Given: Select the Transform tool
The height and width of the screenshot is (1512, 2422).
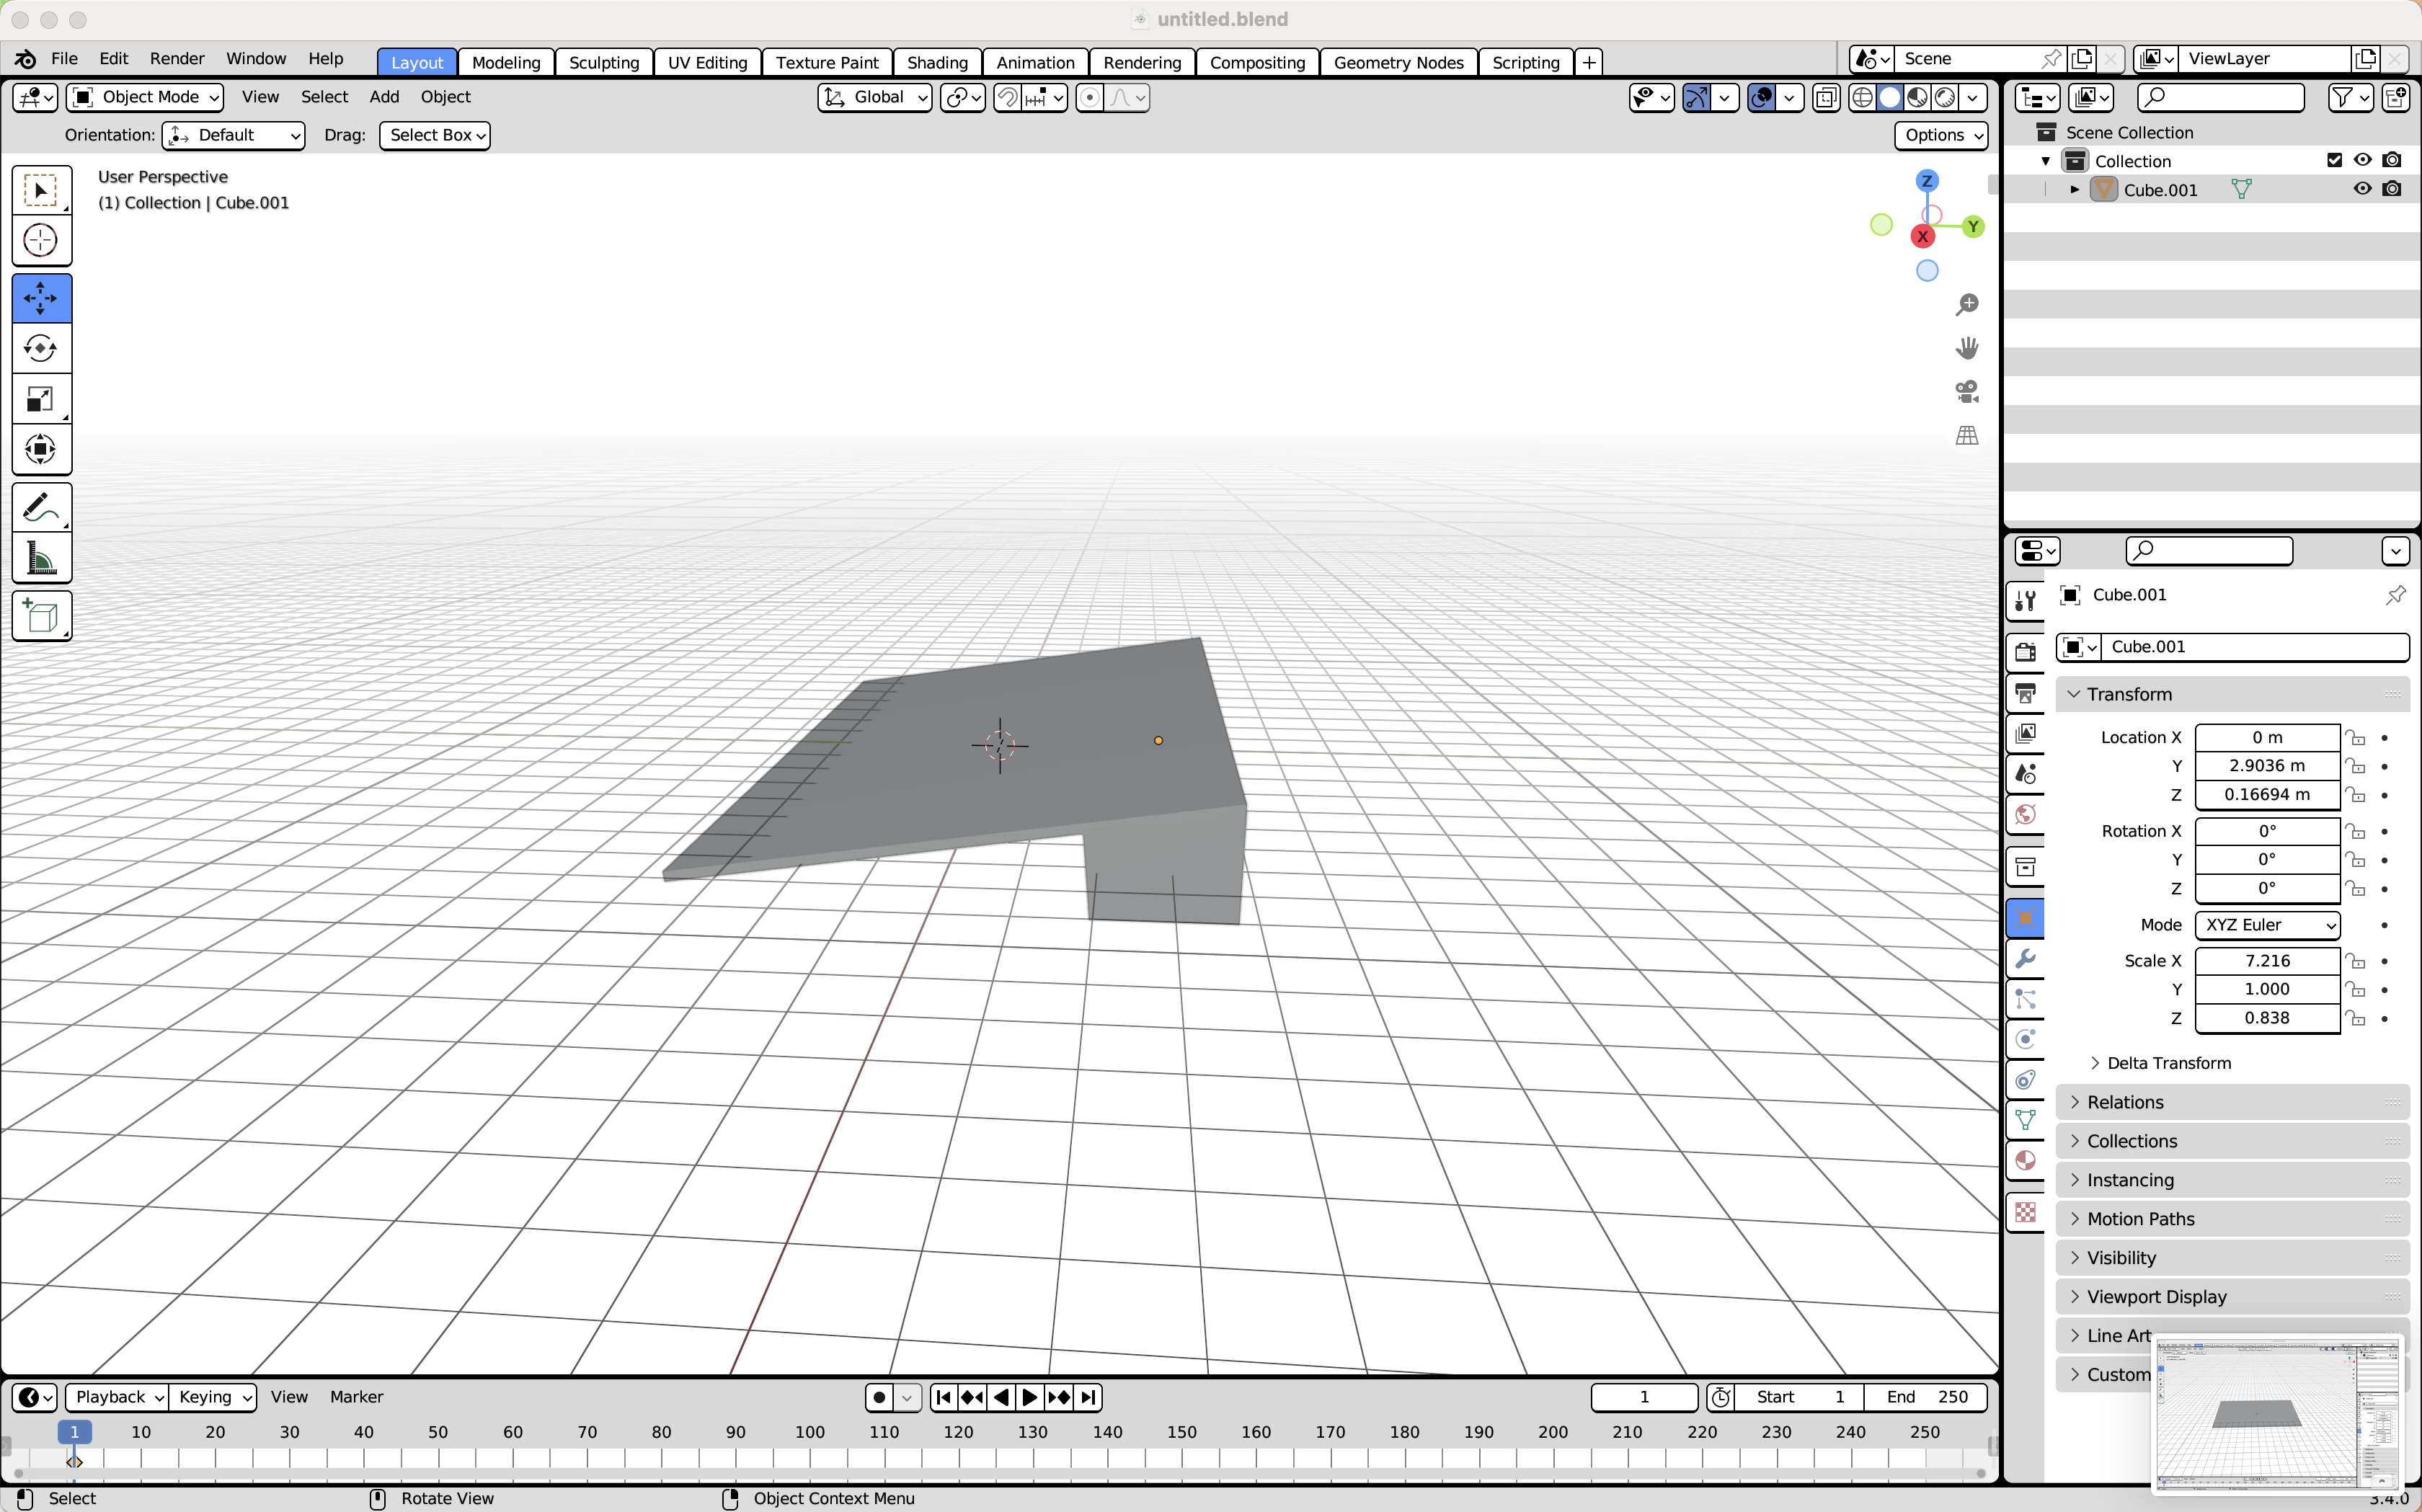Looking at the screenshot, I should [41, 450].
